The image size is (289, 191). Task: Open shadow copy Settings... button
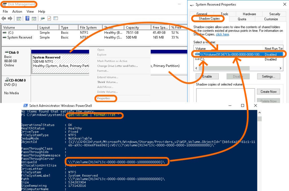pyautogui.click(x=268, y=77)
